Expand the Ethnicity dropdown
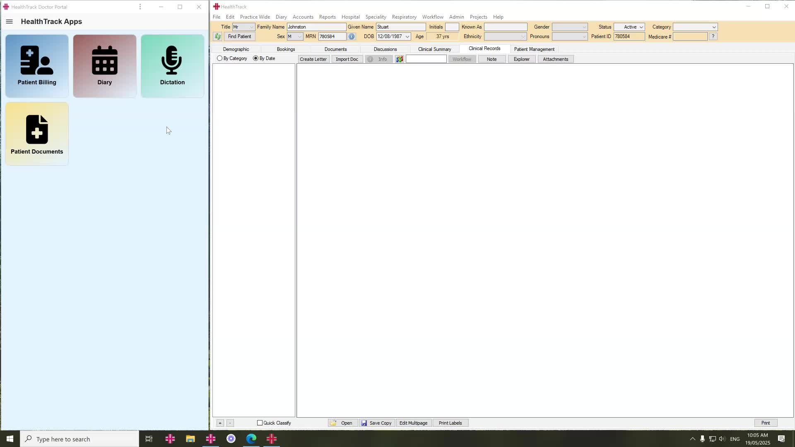Image resolution: width=795 pixels, height=447 pixels. pyautogui.click(x=523, y=36)
